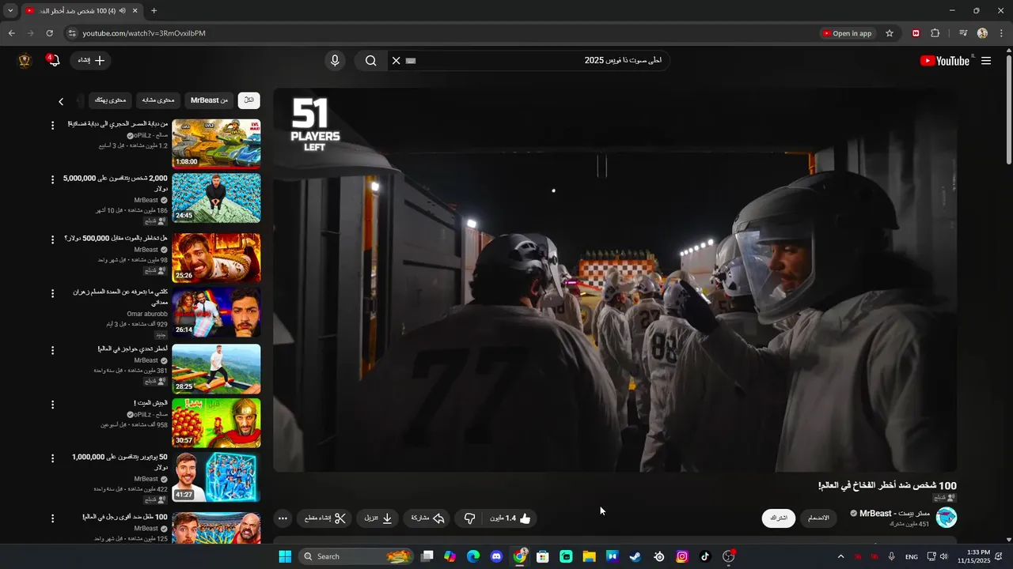Open TikTok from the taskbar
Screen dimensions: 1013x569
pos(705,556)
